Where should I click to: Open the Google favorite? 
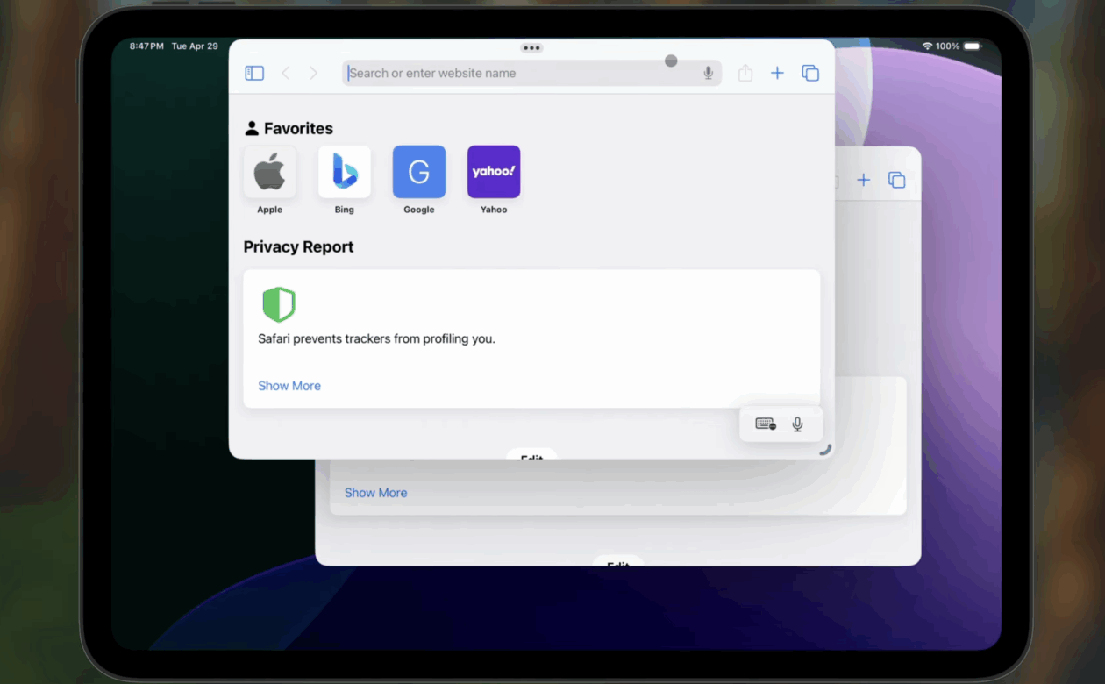(x=419, y=172)
